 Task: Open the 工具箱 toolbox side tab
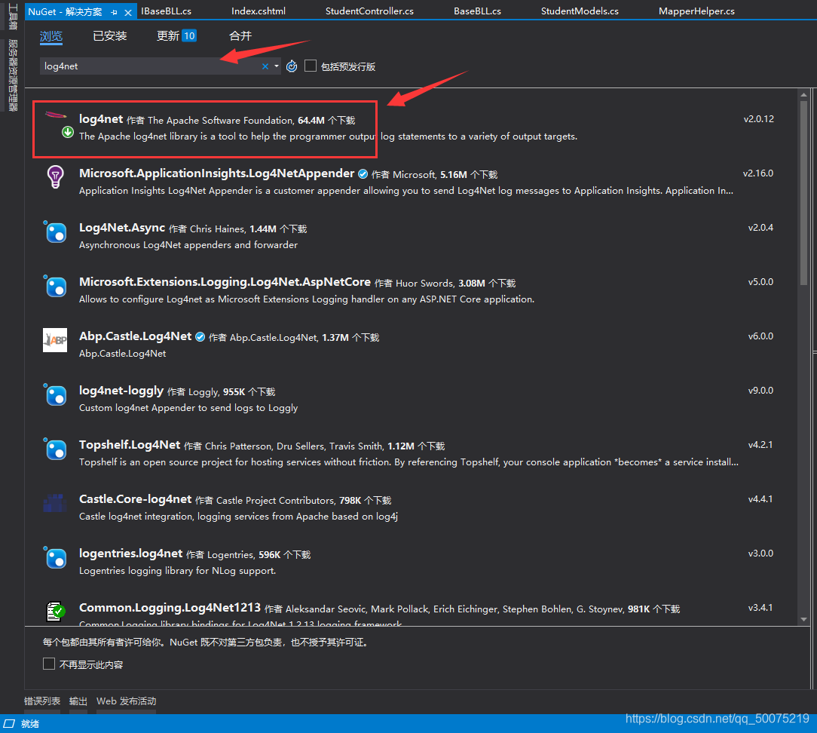pyautogui.click(x=13, y=17)
